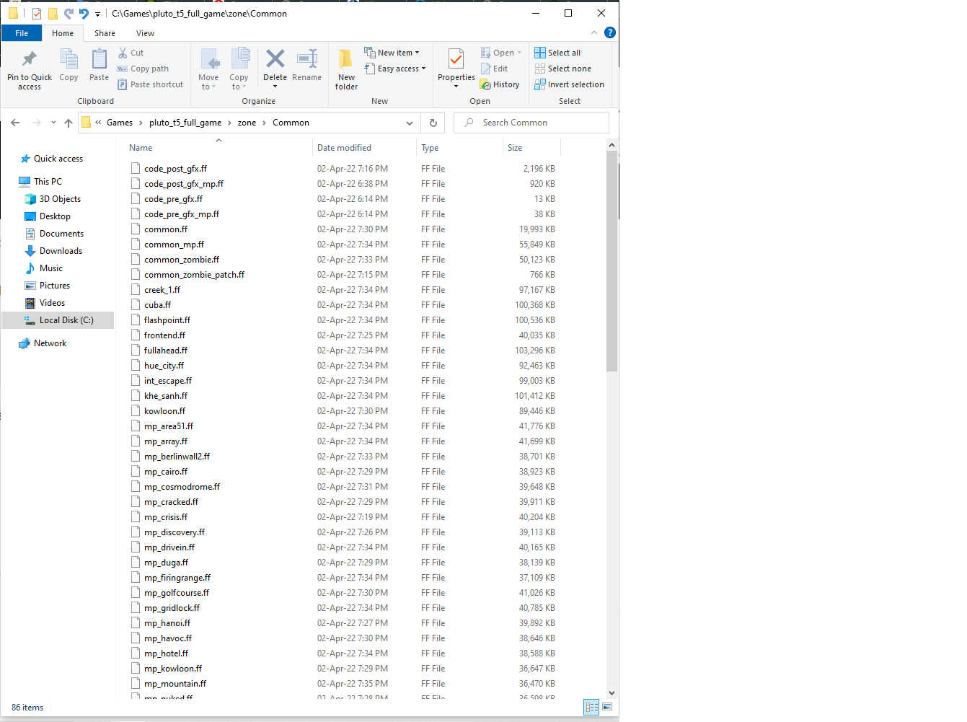Screen dimensions: 967x722
Task: Click Games in address breadcrumb
Action: click(120, 123)
